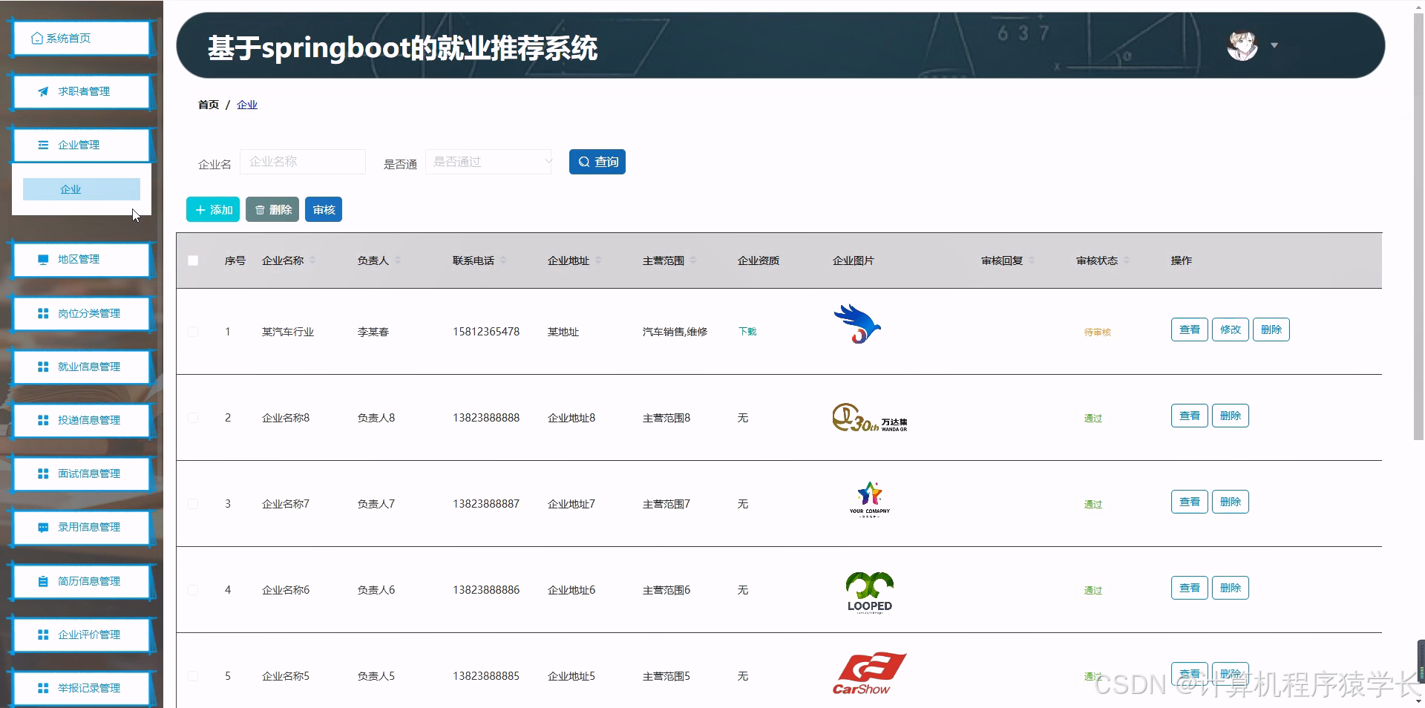
Task: Click the 添加 button
Action: (x=213, y=209)
